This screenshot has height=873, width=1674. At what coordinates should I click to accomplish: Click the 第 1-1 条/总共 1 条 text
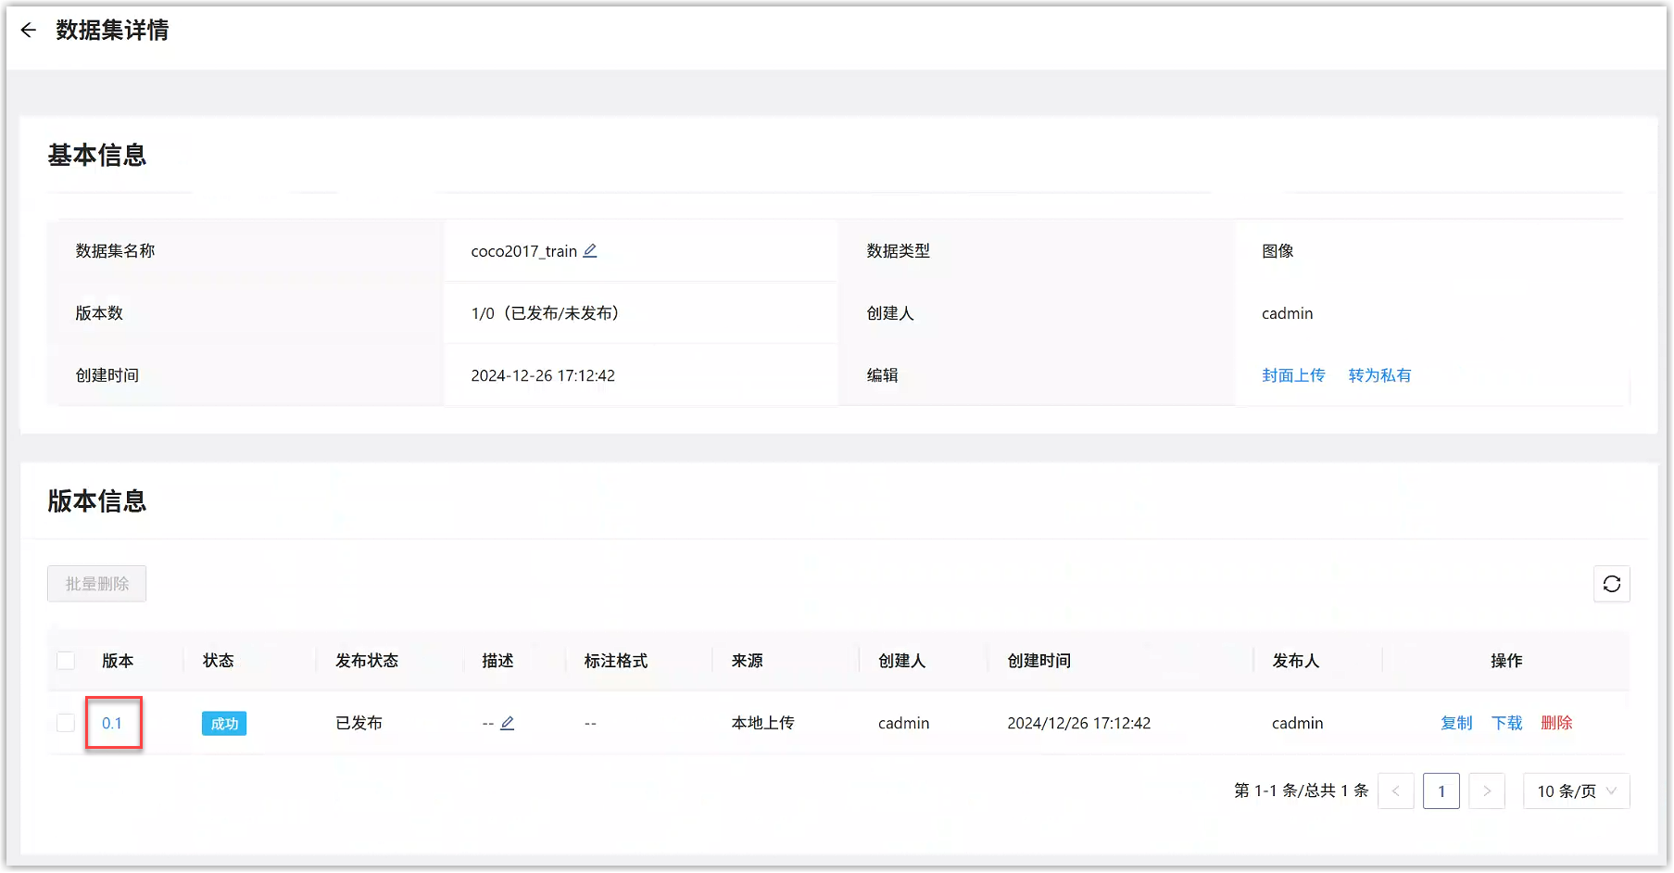[1301, 791]
